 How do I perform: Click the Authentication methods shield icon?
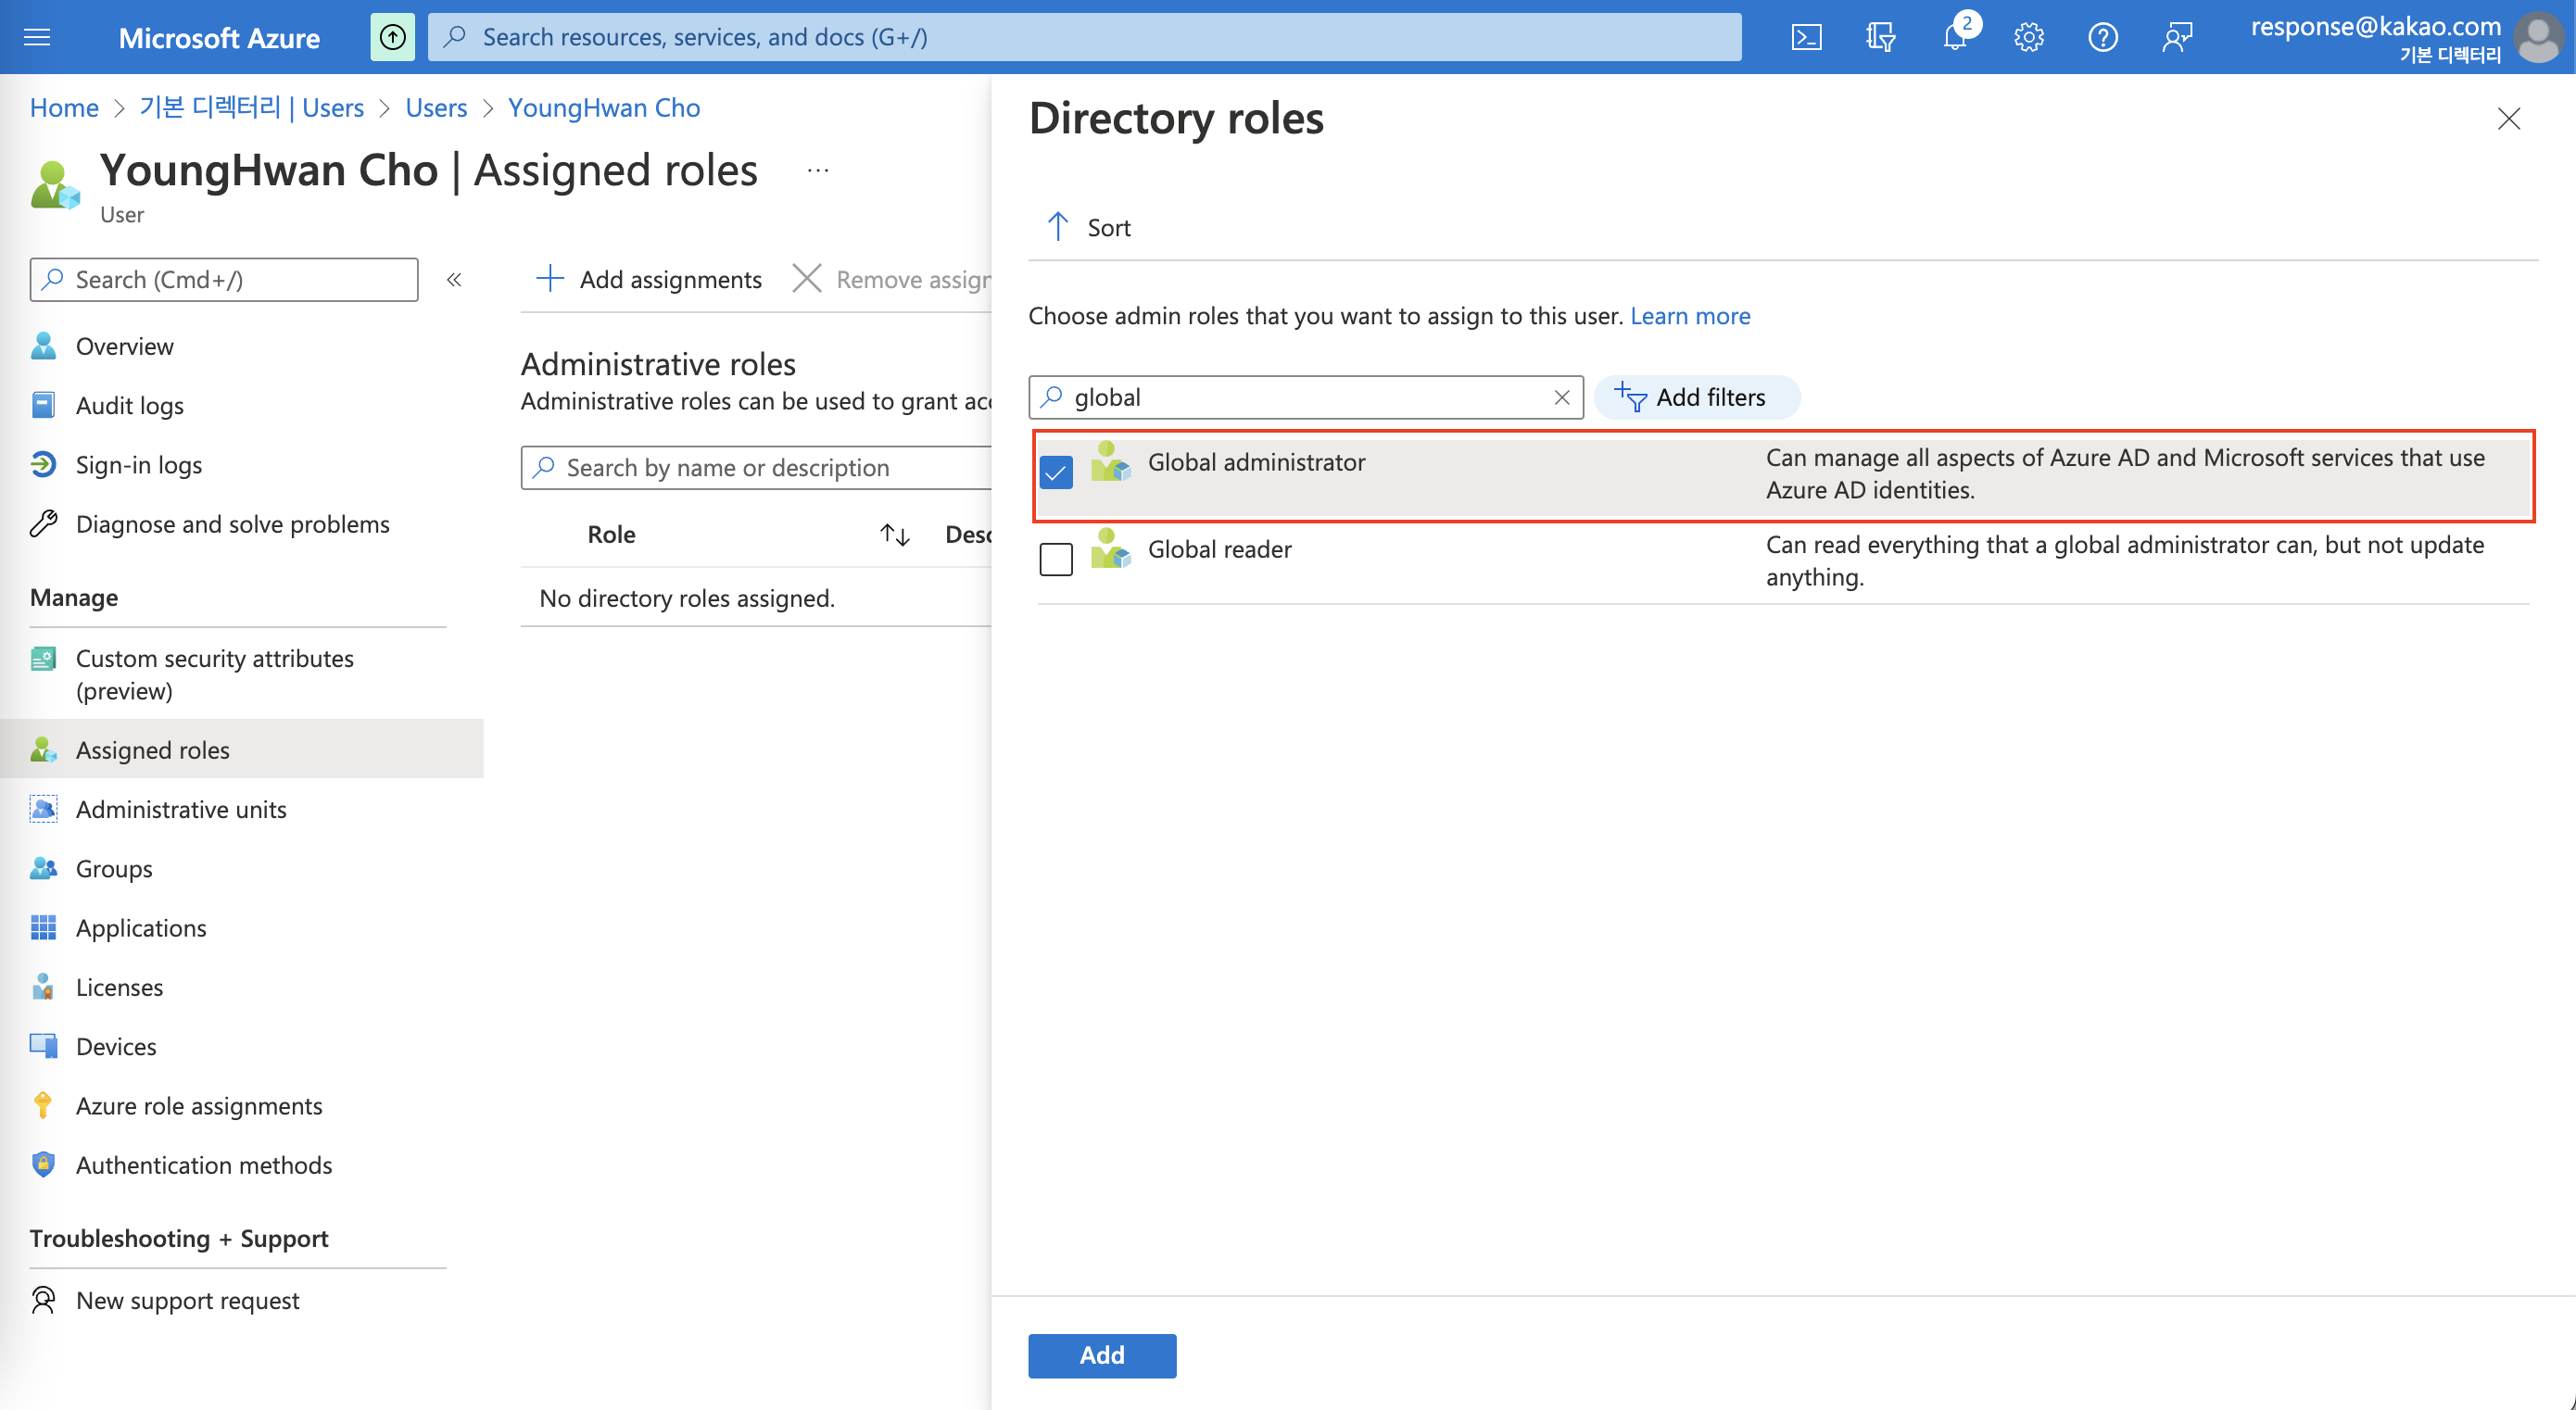click(43, 1164)
